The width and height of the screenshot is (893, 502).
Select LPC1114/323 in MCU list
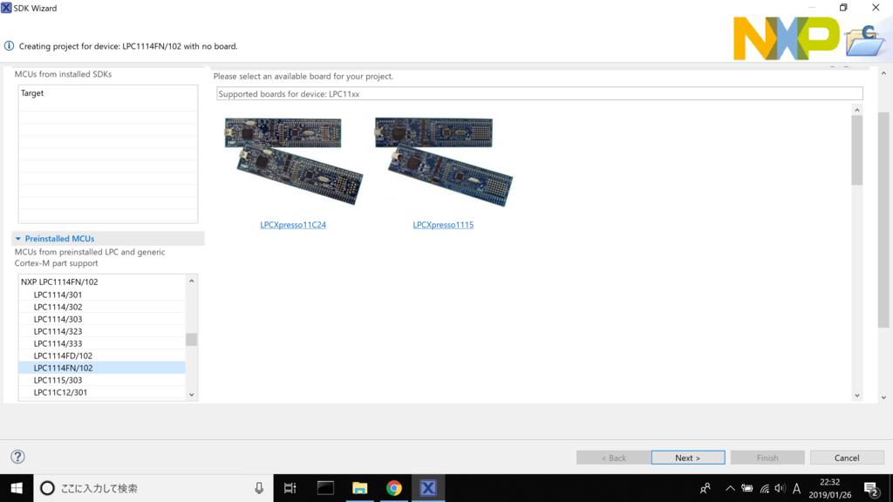(x=58, y=331)
